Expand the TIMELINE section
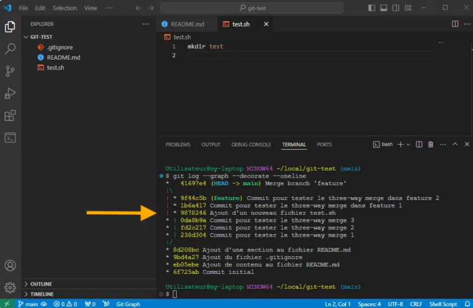The height and width of the screenshot is (308, 473). coord(41,294)
